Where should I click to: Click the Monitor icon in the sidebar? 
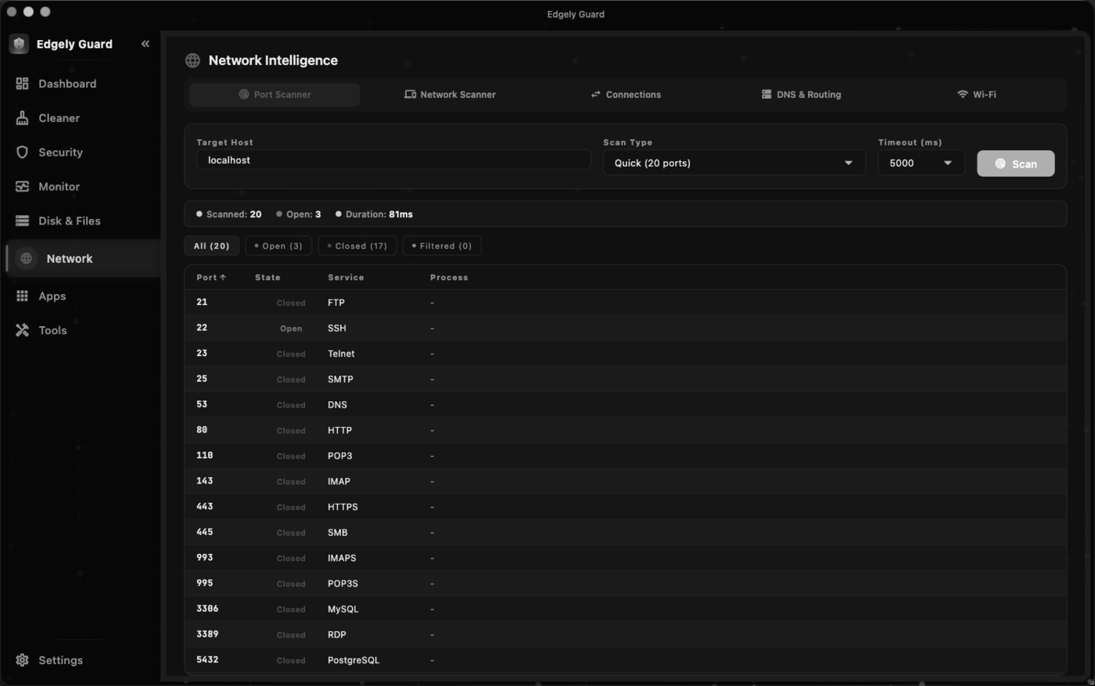click(x=22, y=187)
